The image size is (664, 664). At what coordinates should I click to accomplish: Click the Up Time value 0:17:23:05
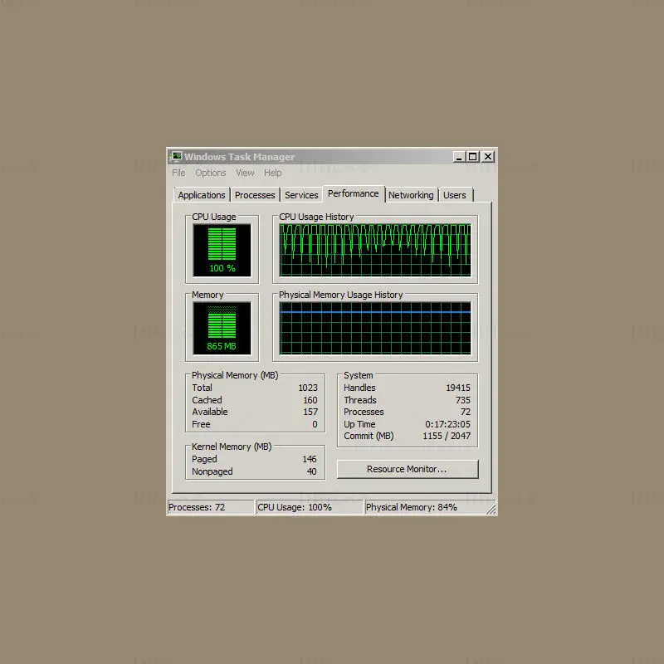pyautogui.click(x=447, y=424)
